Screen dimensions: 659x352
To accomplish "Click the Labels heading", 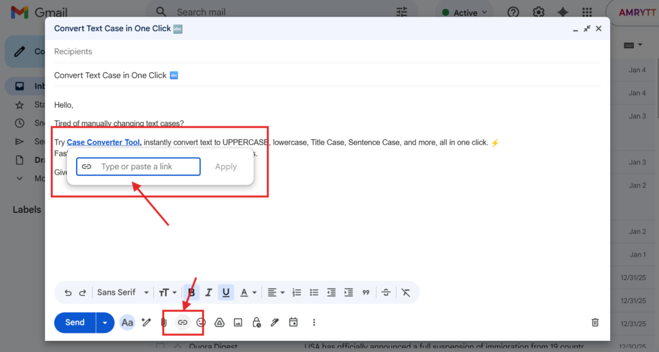I will [x=27, y=210].
